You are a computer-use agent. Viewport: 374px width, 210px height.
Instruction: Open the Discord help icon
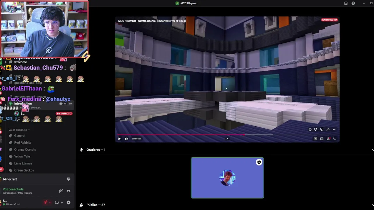click(353, 3)
